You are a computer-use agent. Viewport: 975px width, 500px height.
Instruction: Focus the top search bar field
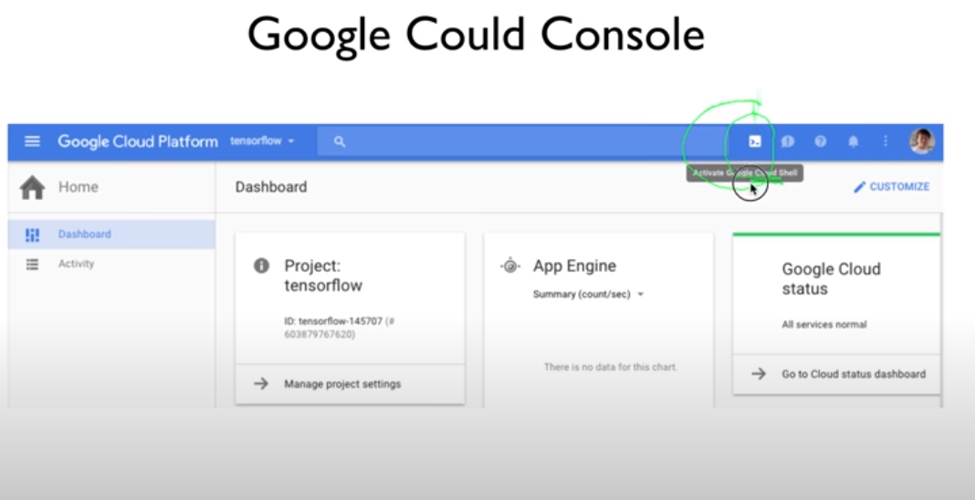pyautogui.click(x=522, y=141)
